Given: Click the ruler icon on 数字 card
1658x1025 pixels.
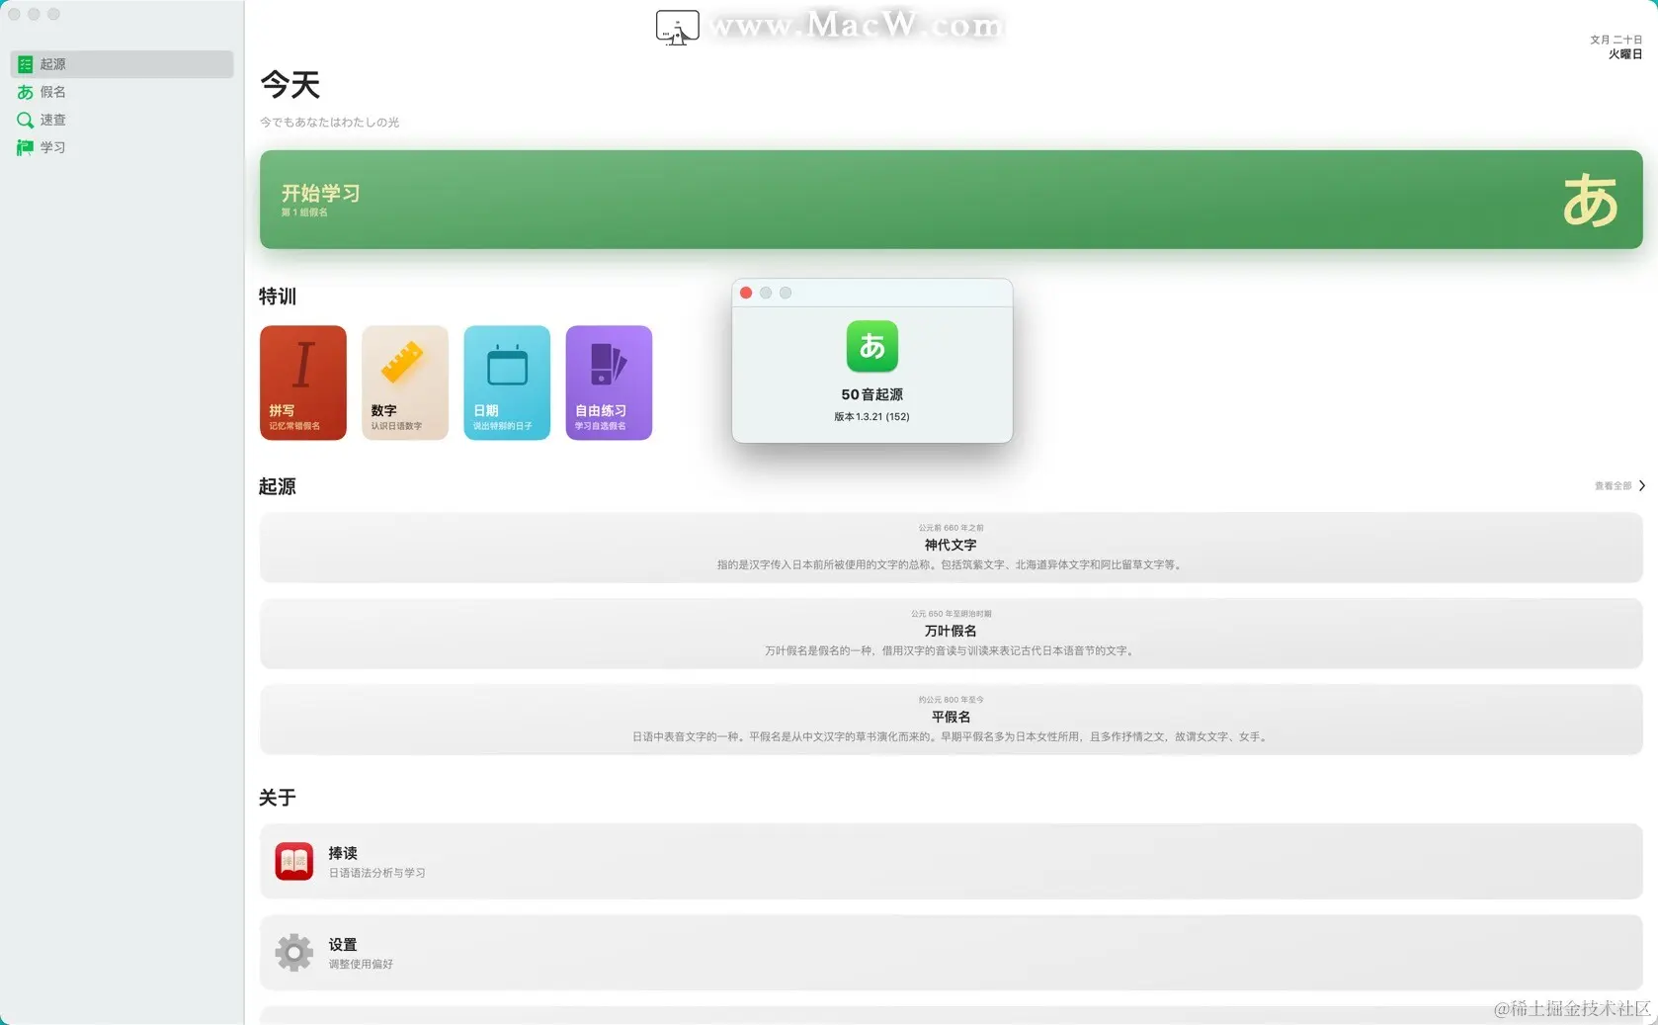Looking at the screenshot, I should coord(402,362).
